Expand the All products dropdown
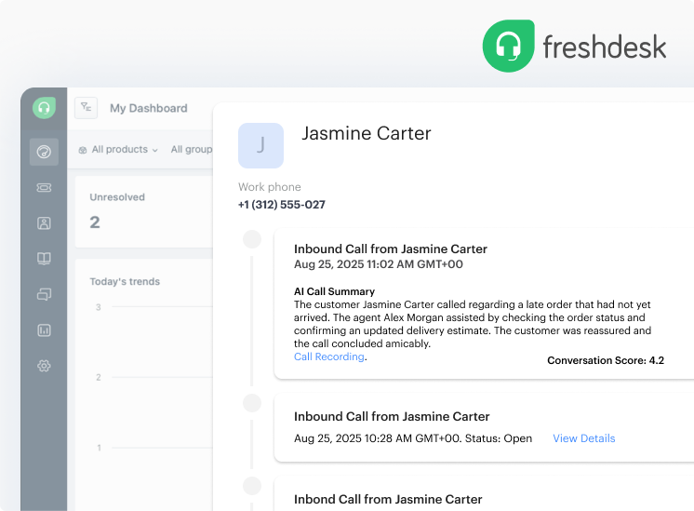 [119, 150]
